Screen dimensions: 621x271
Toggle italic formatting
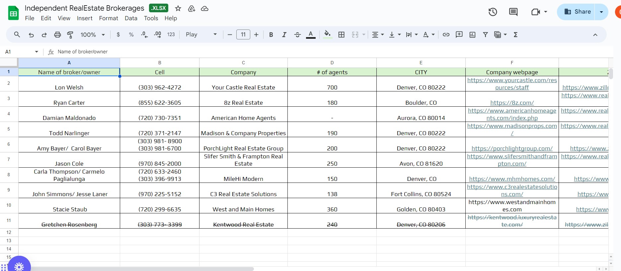pyautogui.click(x=284, y=34)
